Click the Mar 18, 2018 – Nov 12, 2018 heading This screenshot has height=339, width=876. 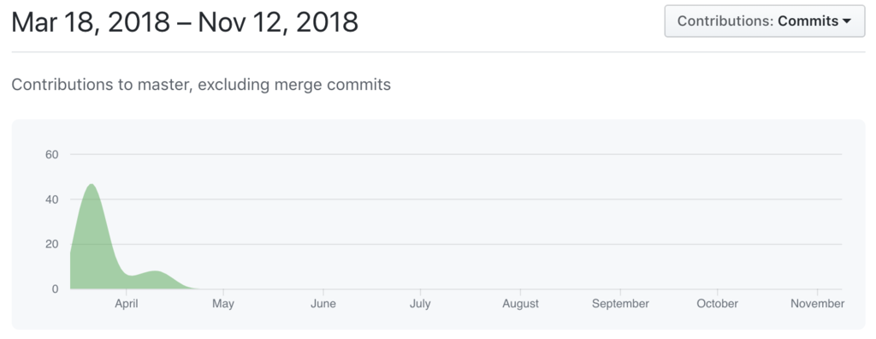185,22
